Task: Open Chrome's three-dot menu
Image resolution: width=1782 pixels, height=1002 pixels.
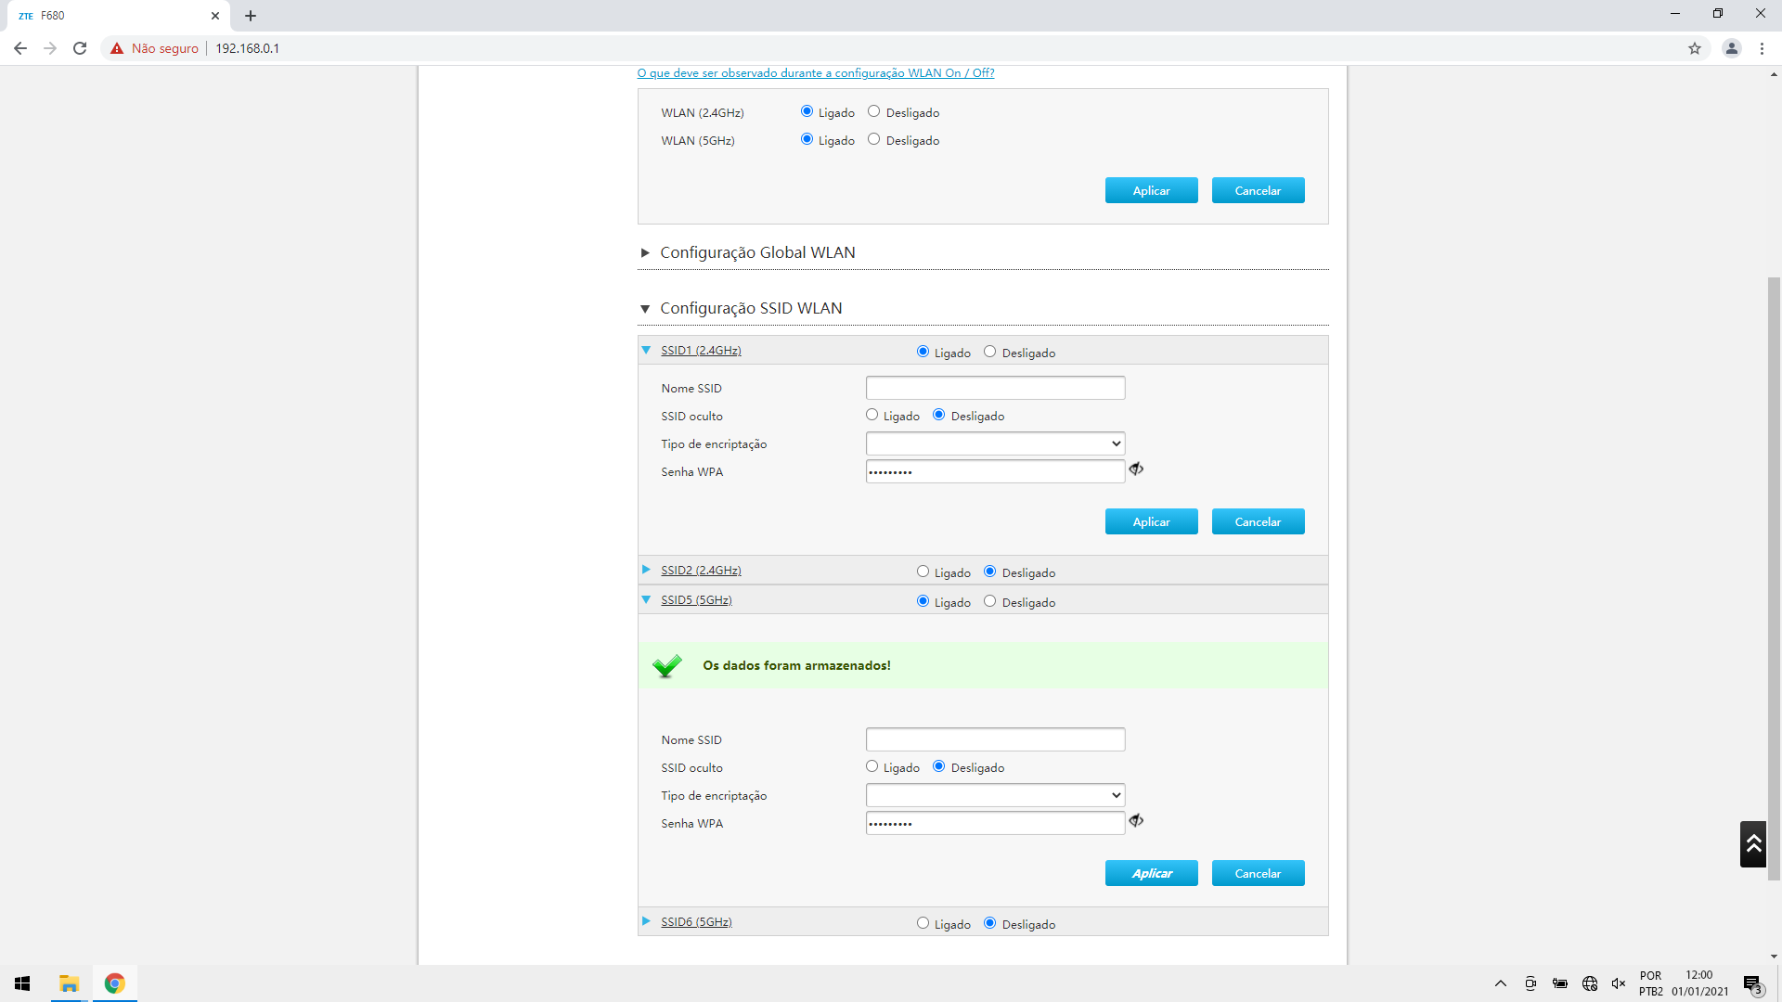Action: 1762,48
